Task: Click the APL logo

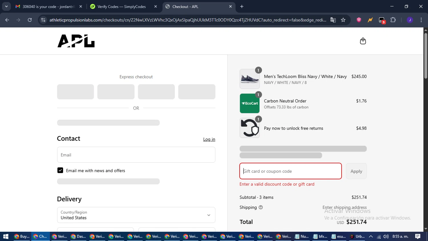Action: pos(76,41)
